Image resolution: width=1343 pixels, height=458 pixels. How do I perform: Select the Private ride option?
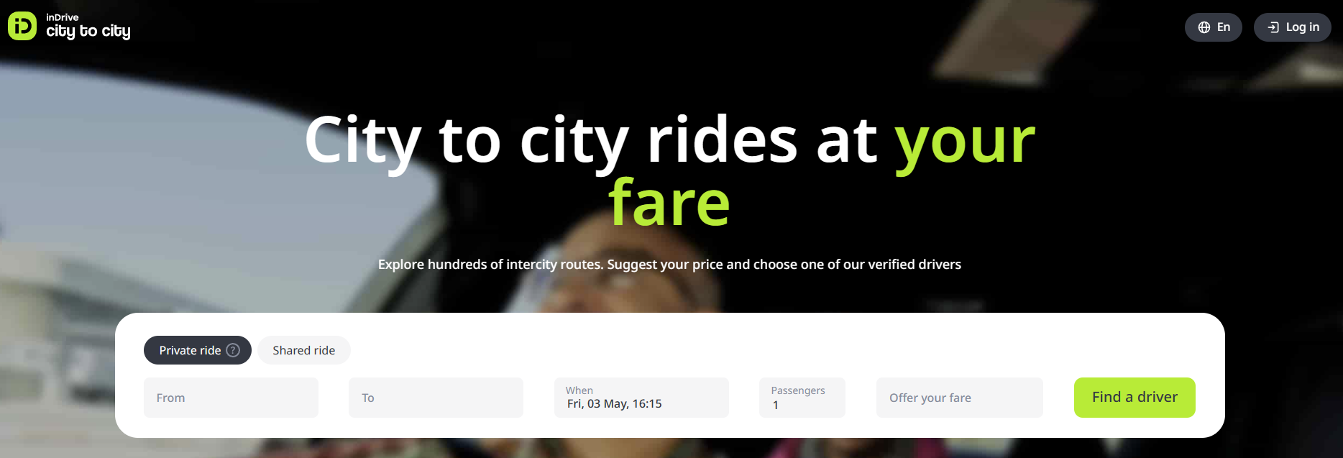click(x=198, y=350)
